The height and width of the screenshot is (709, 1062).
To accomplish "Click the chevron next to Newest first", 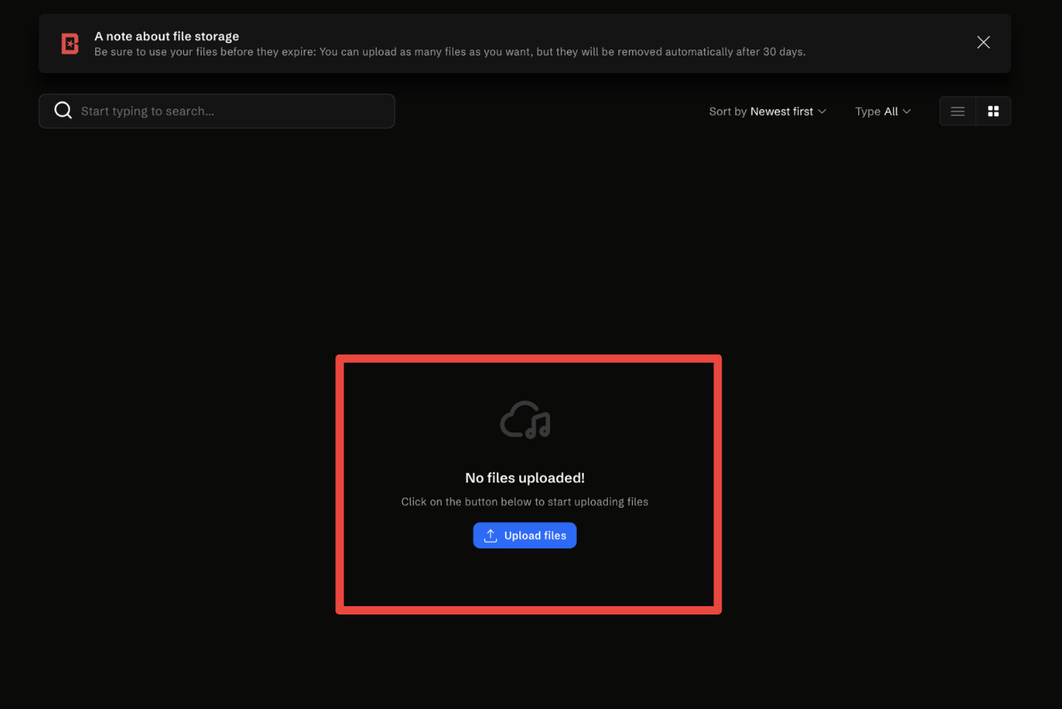I will coord(822,111).
